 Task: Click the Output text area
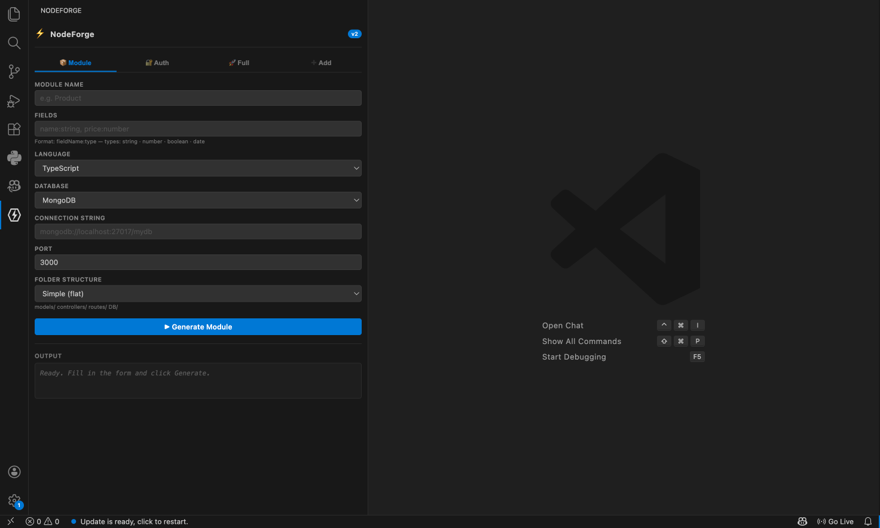point(198,380)
